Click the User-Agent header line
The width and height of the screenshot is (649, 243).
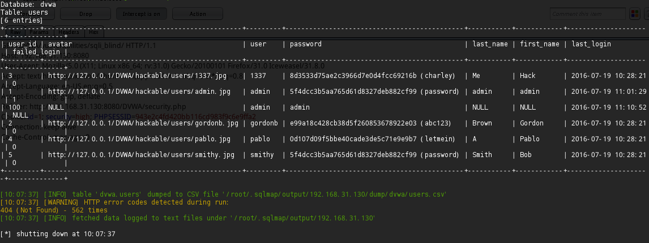[x=163, y=66]
